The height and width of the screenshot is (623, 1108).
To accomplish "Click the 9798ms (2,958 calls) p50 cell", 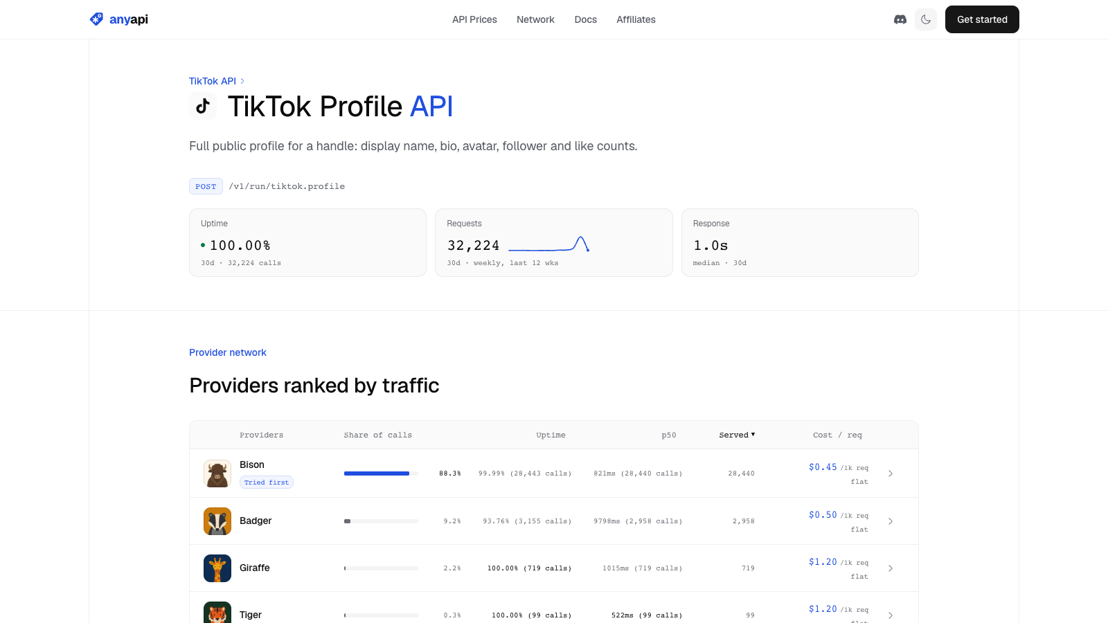I will click(x=638, y=521).
